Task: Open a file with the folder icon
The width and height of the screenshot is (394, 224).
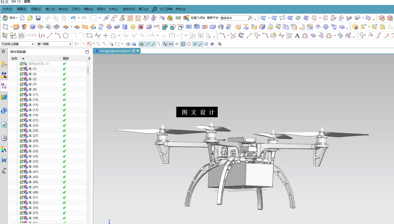Action: (x=30, y=18)
